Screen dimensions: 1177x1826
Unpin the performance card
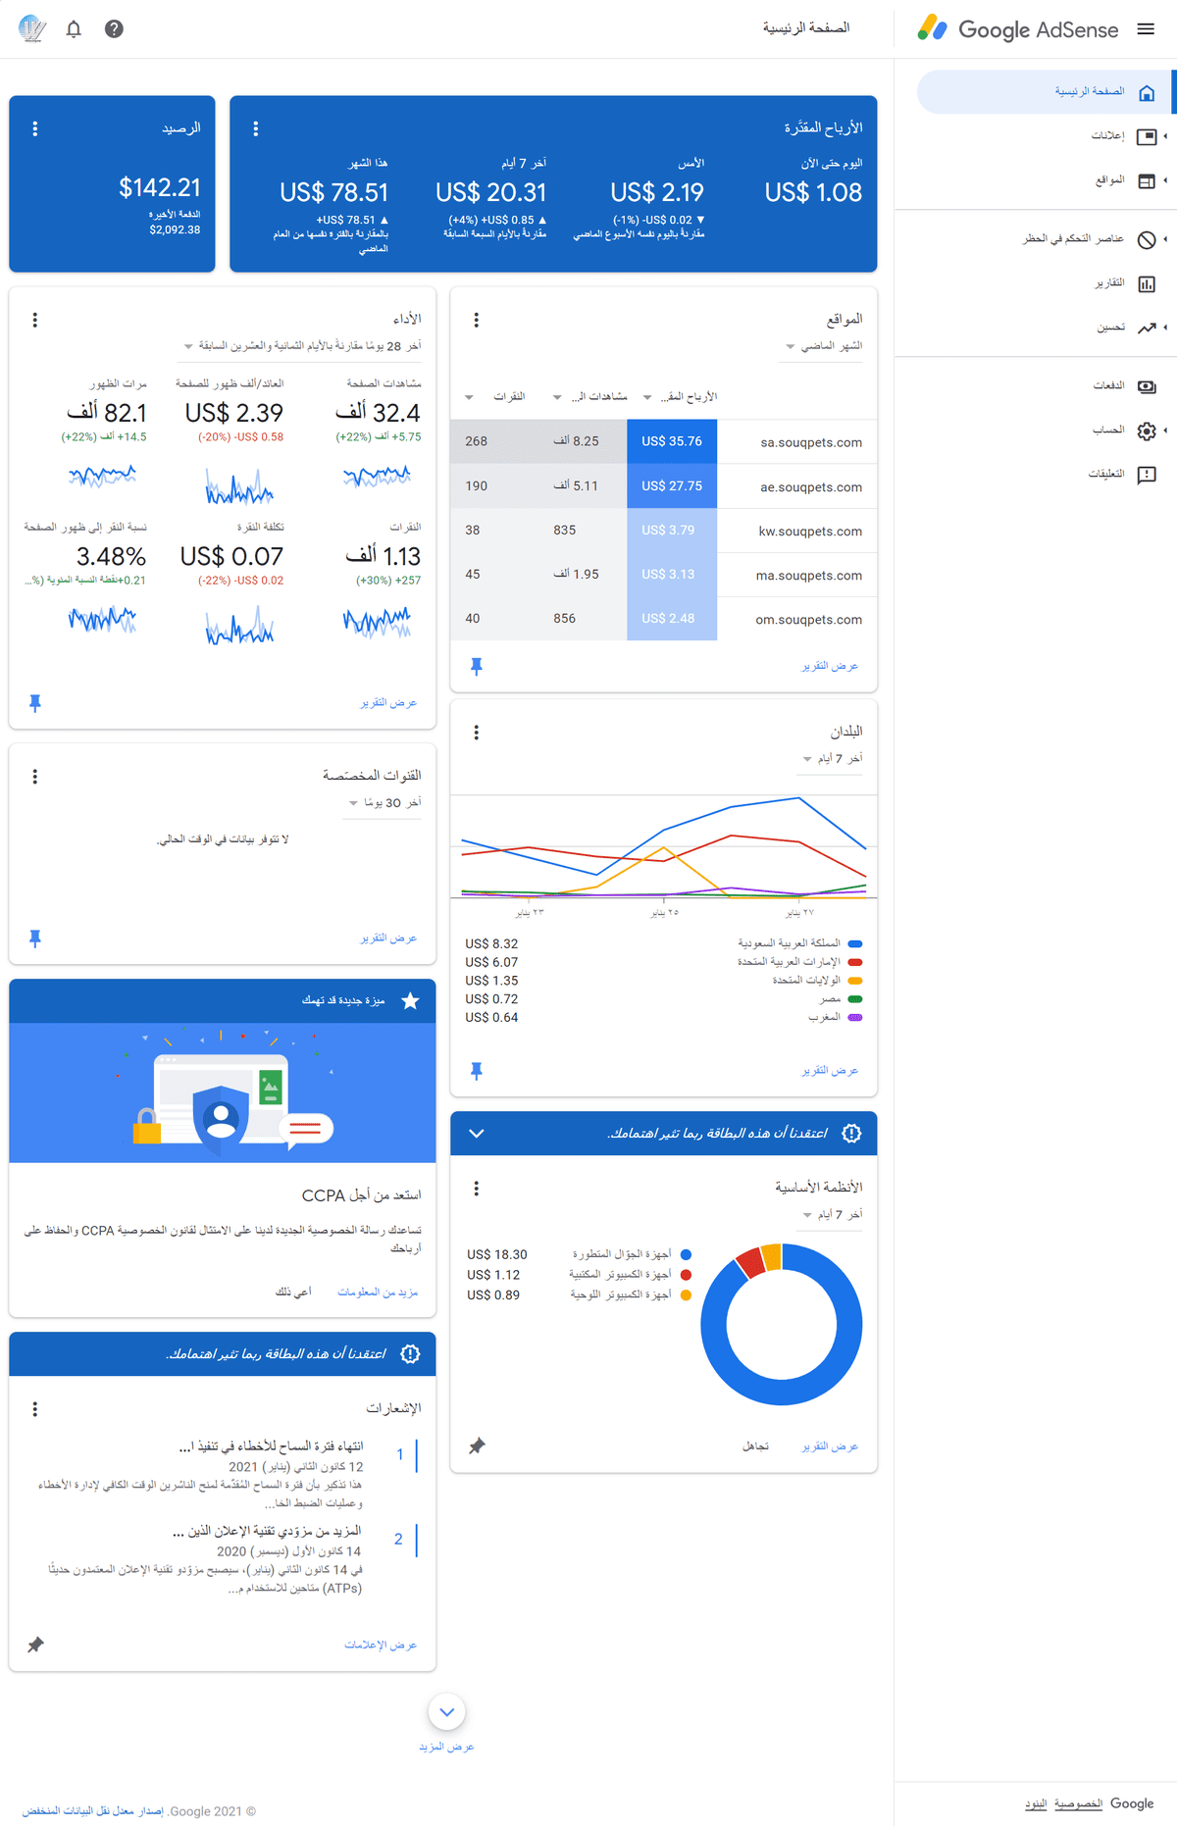point(35,703)
